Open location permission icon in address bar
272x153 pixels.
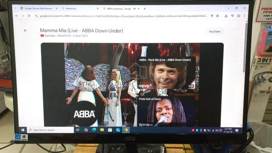click(x=212, y=16)
